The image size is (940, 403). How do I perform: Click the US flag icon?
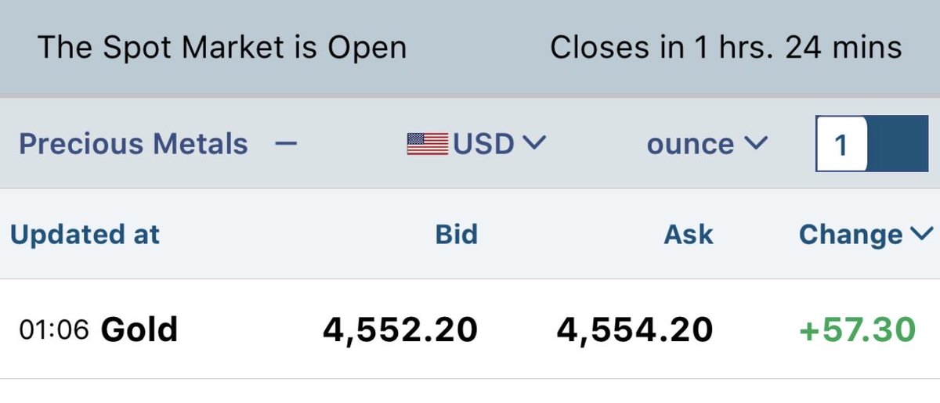click(x=427, y=144)
